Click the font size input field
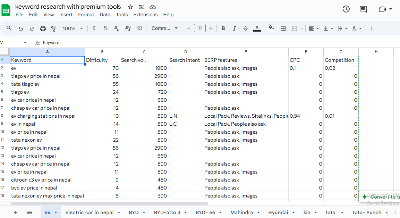 [x=200, y=28]
